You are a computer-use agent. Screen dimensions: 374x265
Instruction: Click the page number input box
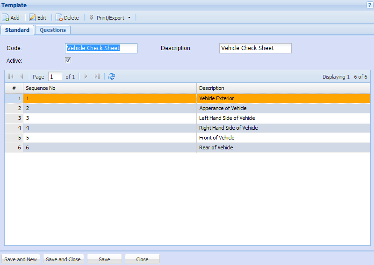55,76
